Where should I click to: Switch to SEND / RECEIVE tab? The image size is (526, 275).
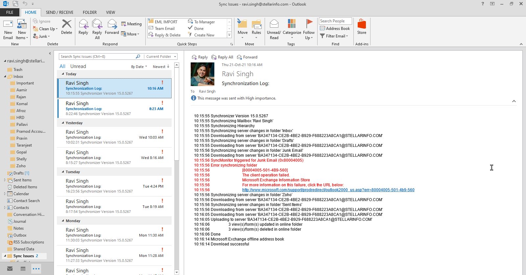point(60,12)
